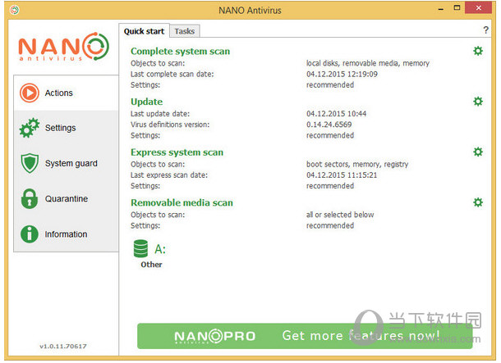Click the title bar application icon
The image size is (501, 363).
coord(15,10)
